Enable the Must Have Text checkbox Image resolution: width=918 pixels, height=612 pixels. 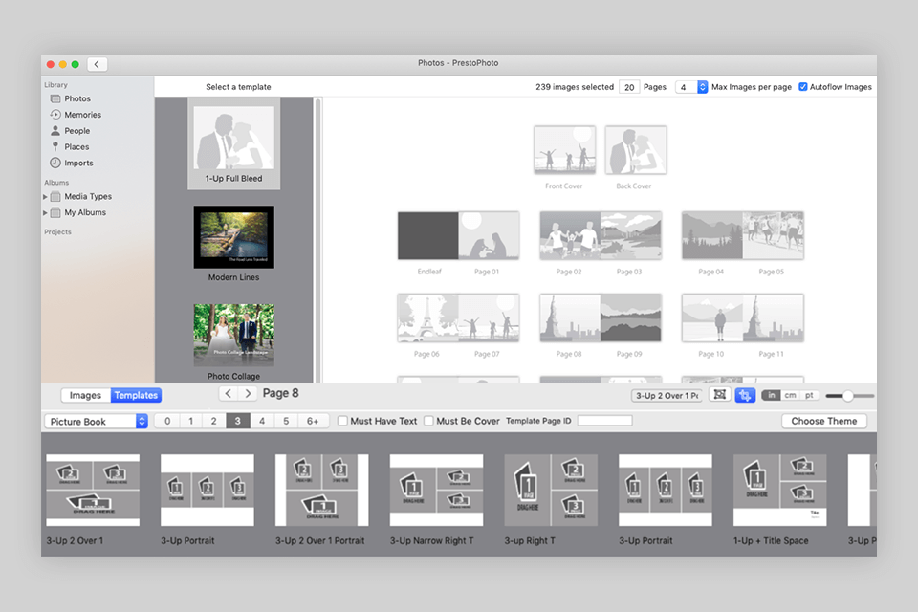[x=342, y=421]
